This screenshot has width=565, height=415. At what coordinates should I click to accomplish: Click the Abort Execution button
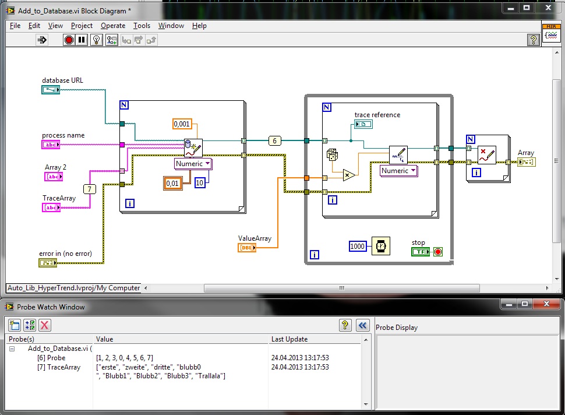tap(69, 40)
